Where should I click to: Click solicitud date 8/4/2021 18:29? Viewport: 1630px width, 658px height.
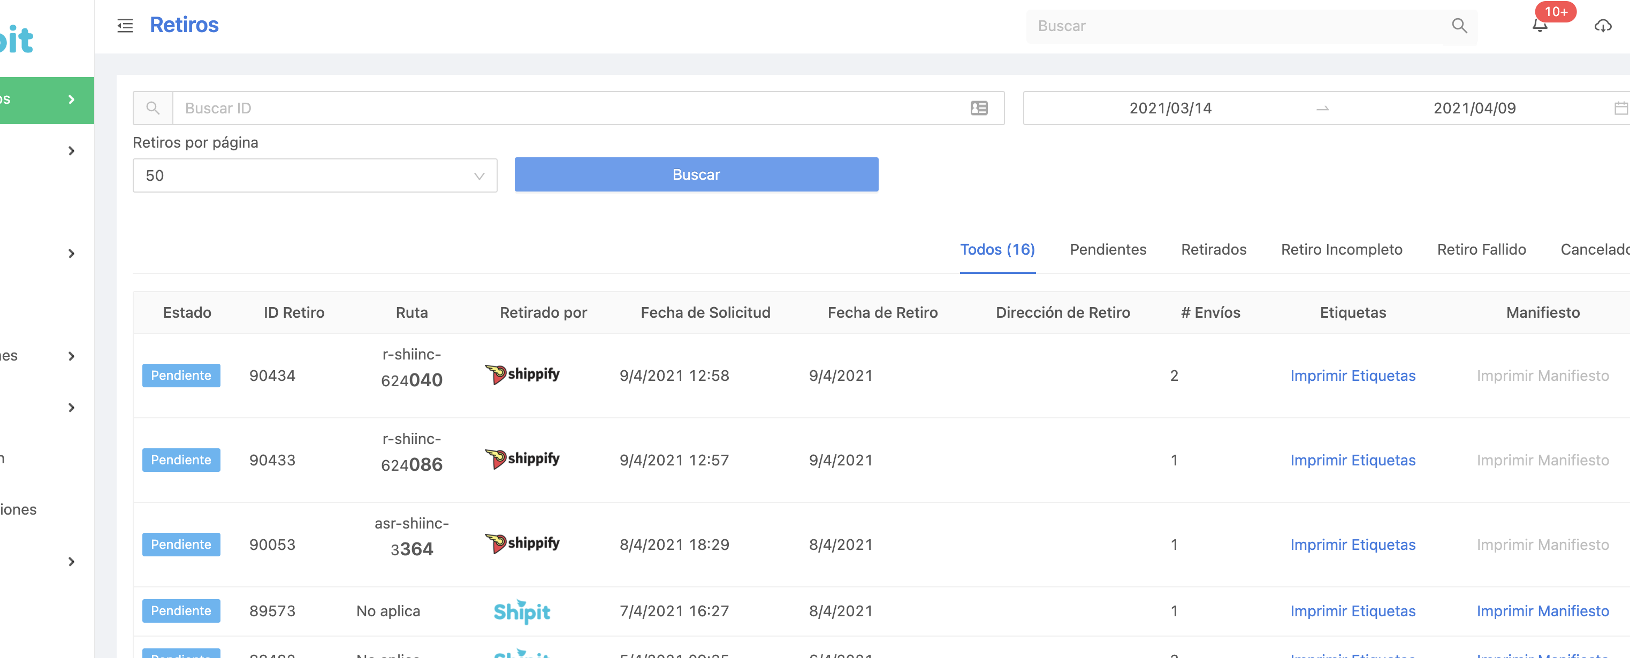coord(674,545)
